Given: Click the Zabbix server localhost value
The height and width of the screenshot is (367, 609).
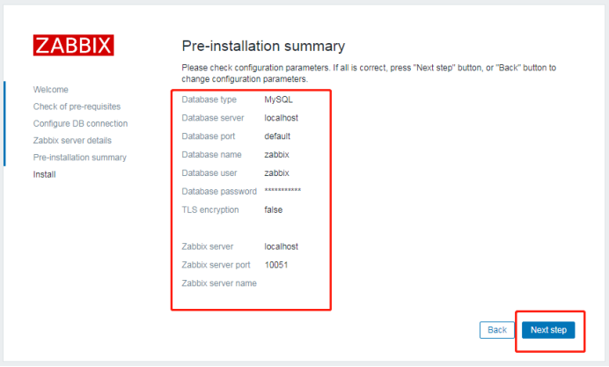Looking at the screenshot, I should (x=282, y=246).
